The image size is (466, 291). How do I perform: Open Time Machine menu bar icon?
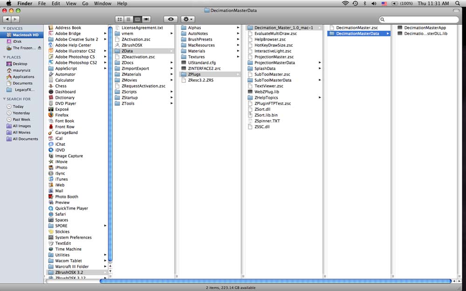[x=355, y=3]
